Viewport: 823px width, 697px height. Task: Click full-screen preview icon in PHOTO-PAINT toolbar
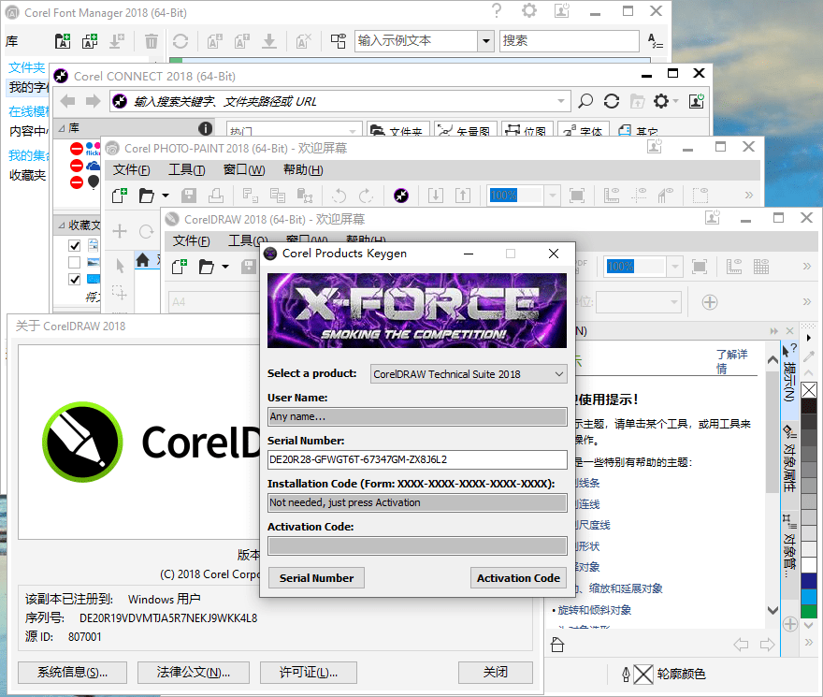tap(577, 196)
